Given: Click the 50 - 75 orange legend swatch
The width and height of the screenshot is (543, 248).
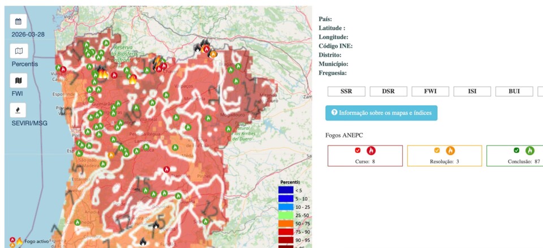Looking at the screenshot, I should point(286,223).
